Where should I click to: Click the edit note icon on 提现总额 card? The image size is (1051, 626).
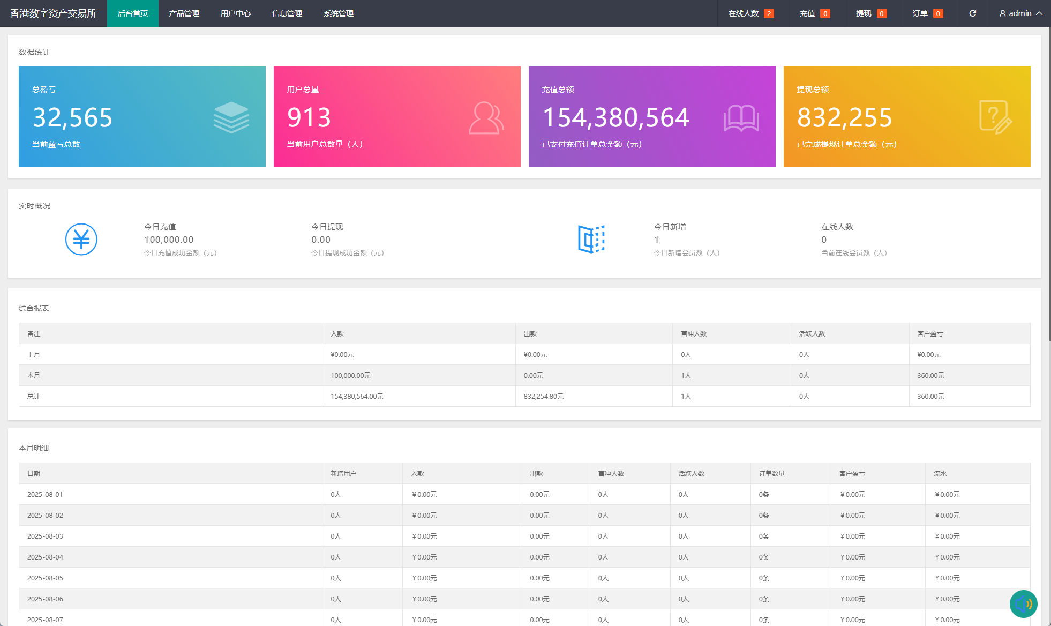point(995,117)
